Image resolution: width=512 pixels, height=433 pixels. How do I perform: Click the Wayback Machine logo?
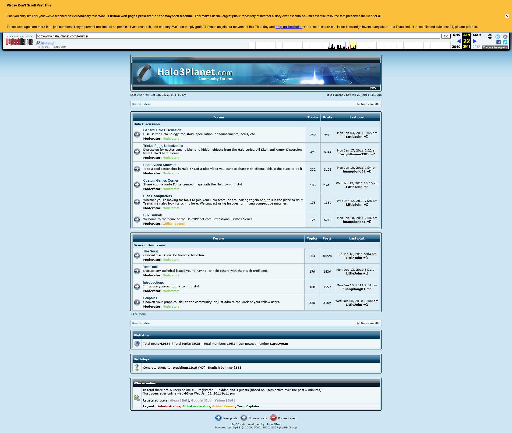(x=19, y=41)
